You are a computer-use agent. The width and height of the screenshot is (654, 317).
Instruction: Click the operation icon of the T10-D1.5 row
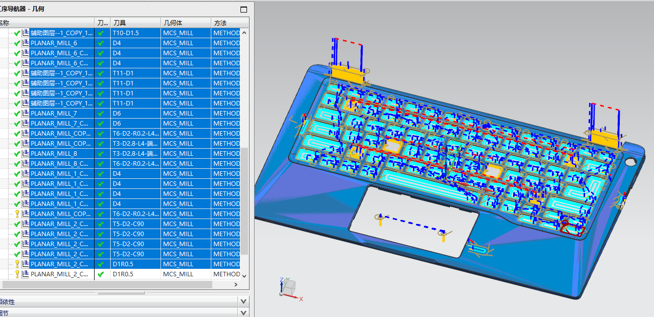(x=25, y=33)
